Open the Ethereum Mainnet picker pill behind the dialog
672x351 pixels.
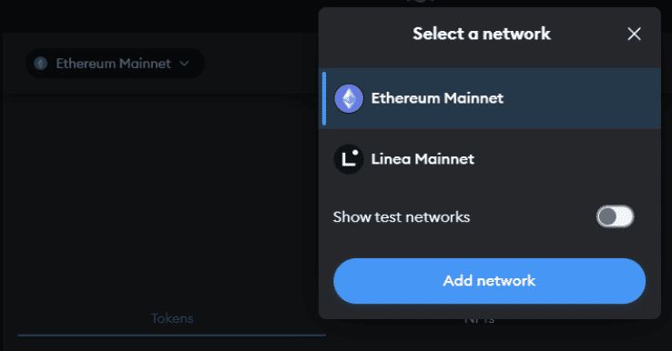click(115, 64)
